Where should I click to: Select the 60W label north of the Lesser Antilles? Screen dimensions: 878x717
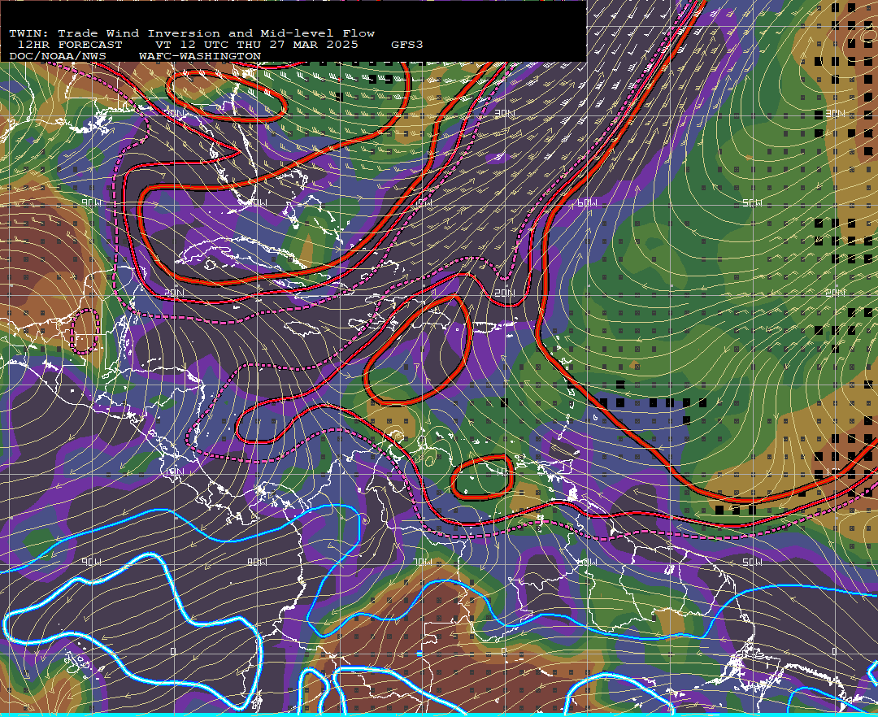pyautogui.click(x=588, y=202)
